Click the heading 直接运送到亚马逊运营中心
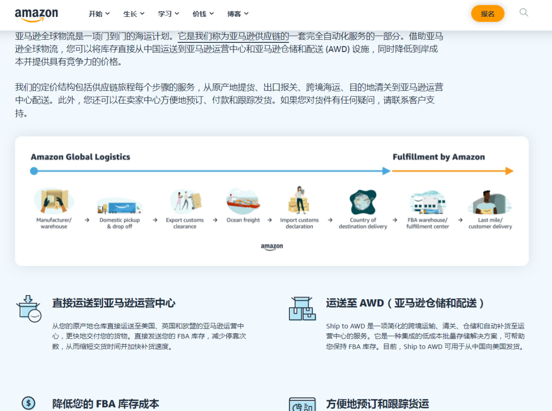 click(x=113, y=303)
